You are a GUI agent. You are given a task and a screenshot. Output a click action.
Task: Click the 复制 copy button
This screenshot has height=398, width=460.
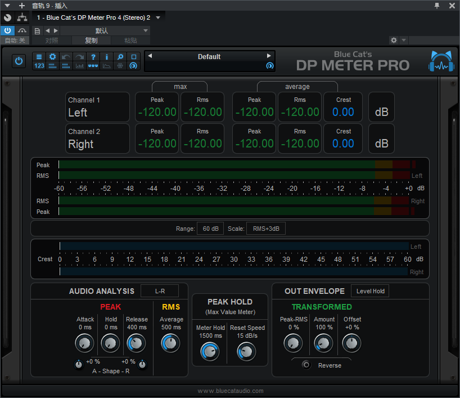point(91,41)
